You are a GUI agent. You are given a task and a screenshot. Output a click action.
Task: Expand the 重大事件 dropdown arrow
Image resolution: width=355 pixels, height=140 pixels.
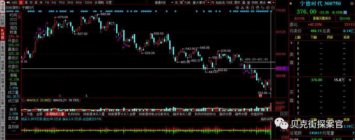pyautogui.click(x=208, y=2)
